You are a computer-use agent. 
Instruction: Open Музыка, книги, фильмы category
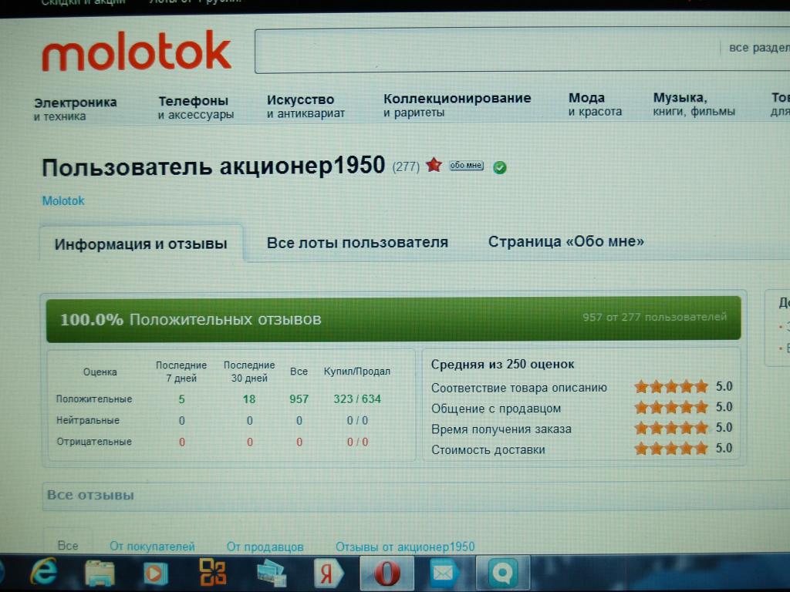coord(694,104)
